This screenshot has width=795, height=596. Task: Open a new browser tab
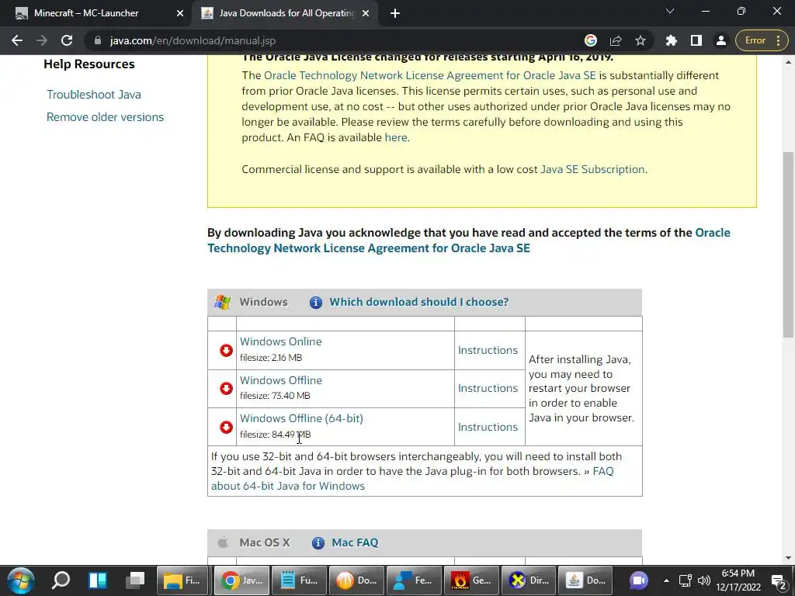[395, 13]
